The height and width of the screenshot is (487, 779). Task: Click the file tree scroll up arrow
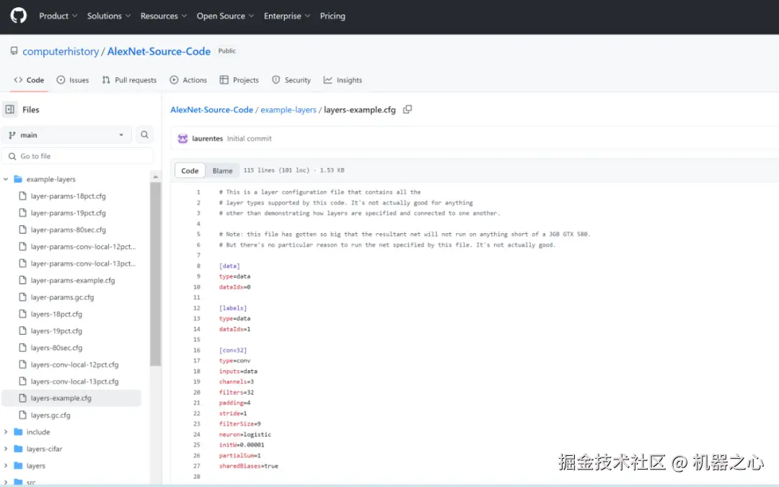pyautogui.click(x=156, y=177)
